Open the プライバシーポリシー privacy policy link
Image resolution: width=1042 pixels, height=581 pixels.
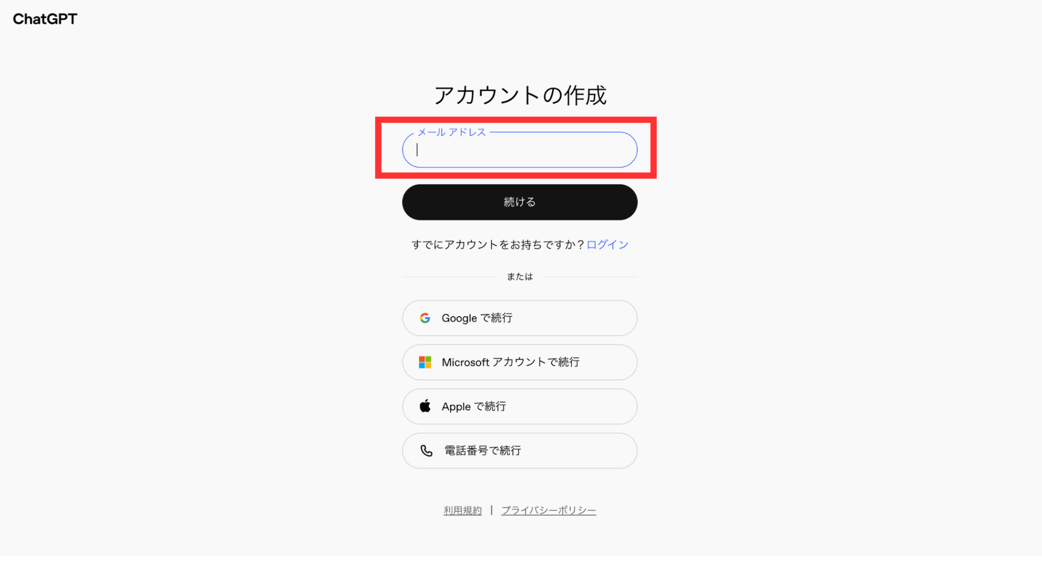pos(548,510)
